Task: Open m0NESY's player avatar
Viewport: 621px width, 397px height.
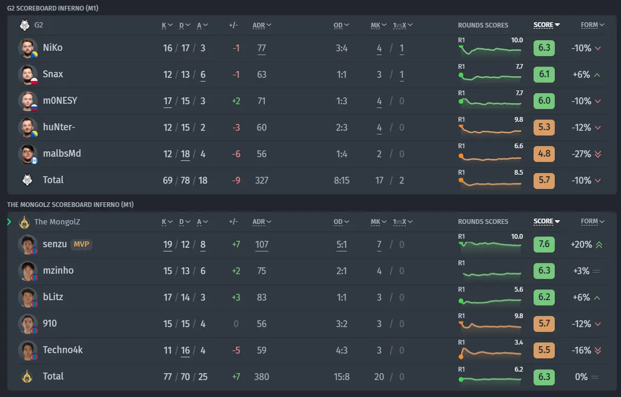Action: click(28, 101)
